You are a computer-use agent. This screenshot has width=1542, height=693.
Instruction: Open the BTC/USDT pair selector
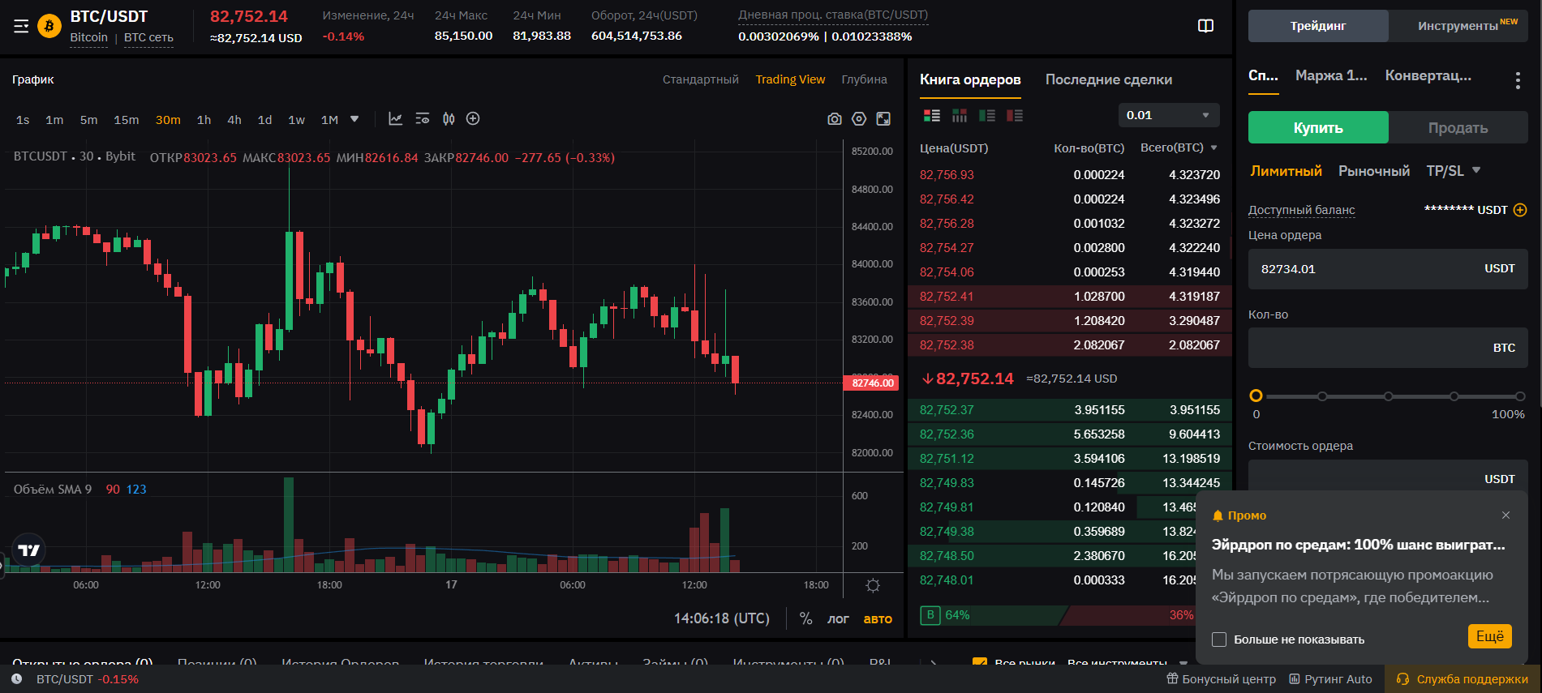point(109,16)
